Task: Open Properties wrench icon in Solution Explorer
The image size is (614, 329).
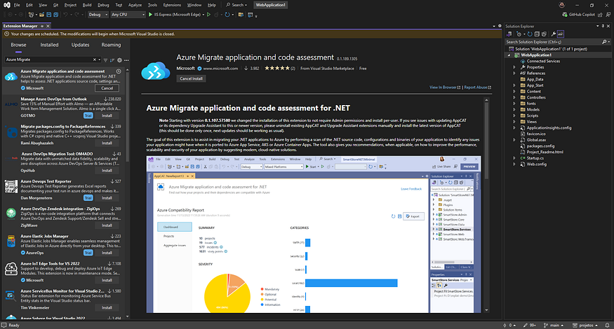Action: click(554, 34)
